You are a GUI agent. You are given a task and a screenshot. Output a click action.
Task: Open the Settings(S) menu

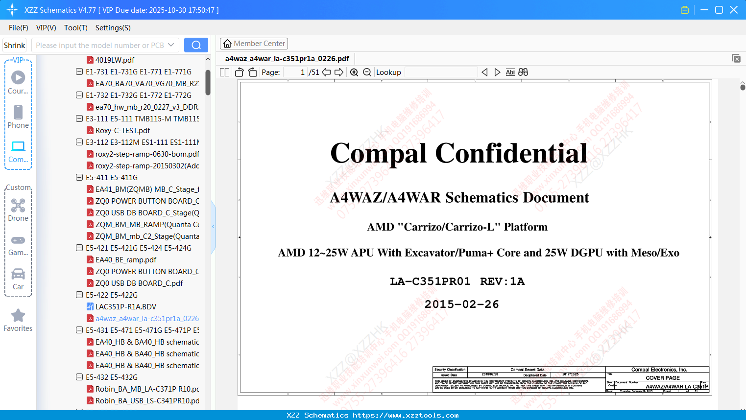(113, 28)
